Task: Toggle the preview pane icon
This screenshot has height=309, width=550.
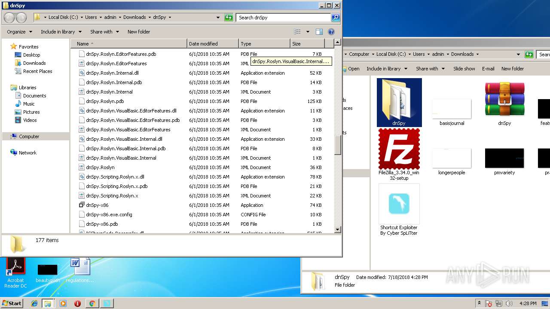Action: coord(319,32)
